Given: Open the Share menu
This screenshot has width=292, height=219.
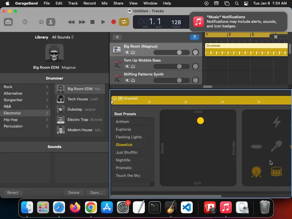Looking at the screenshot, I should [x=118, y=3].
